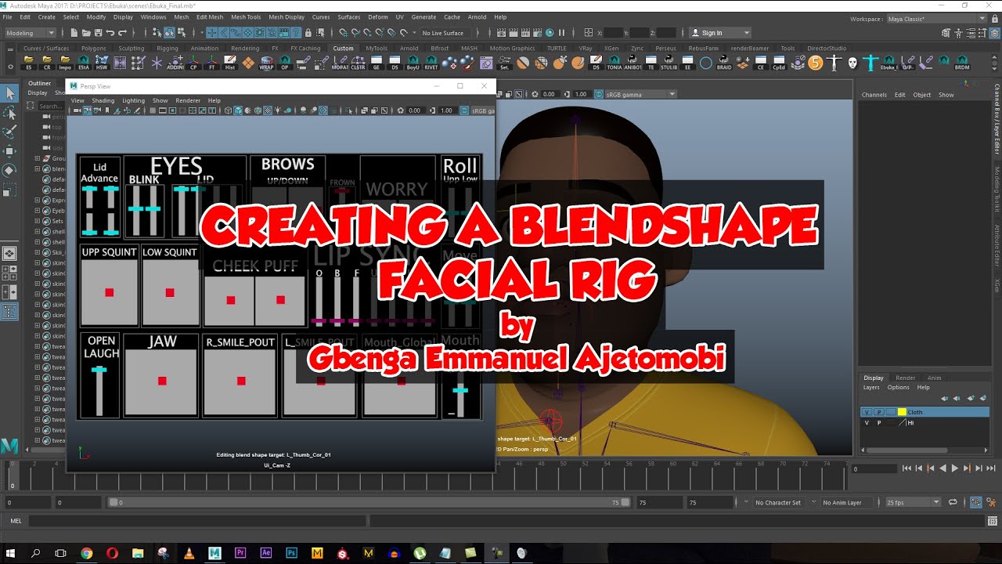
Task: Toggle visibility V of Cloth layer
Action: (x=867, y=412)
